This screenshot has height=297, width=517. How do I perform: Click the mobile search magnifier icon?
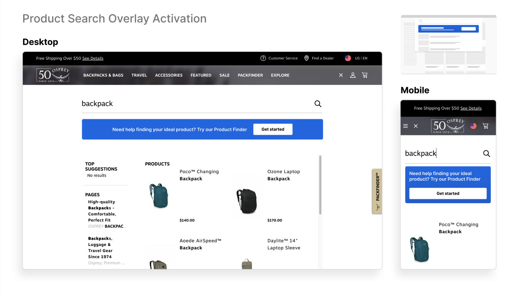click(x=487, y=154)
